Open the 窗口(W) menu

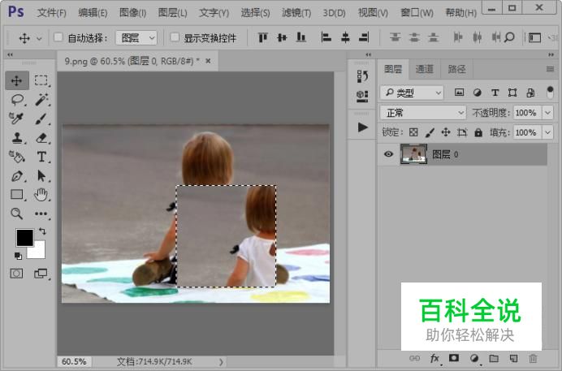pos(417,13)
